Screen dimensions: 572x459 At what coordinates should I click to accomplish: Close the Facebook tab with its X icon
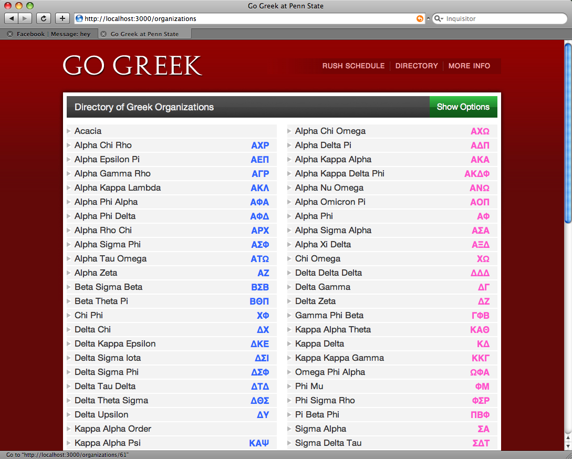point(10,34)
